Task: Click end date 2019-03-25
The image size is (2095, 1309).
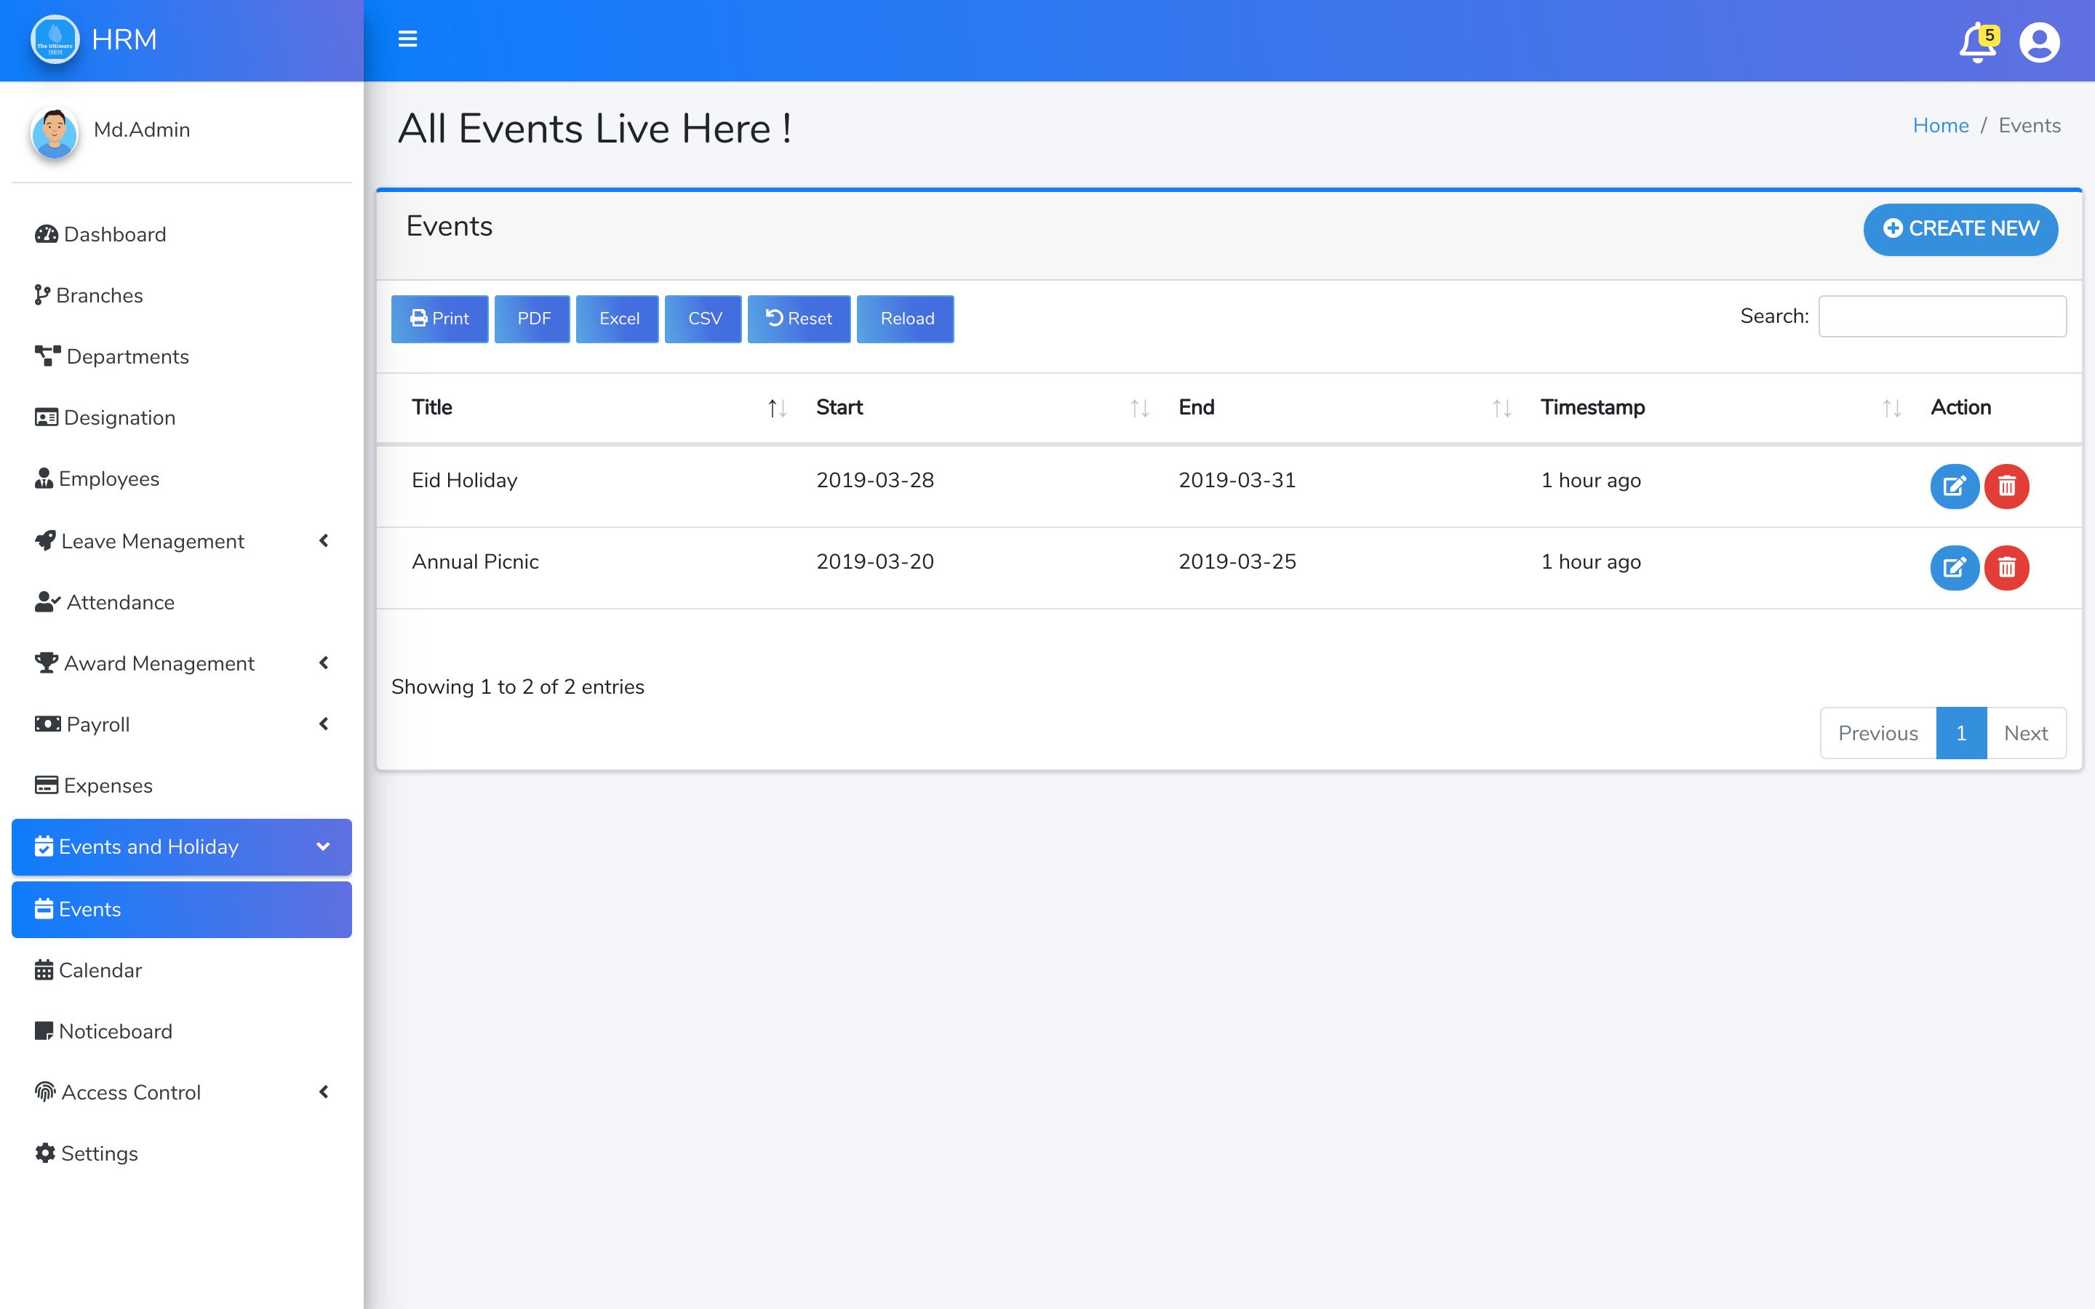Action: click(x=1237, y=562)
